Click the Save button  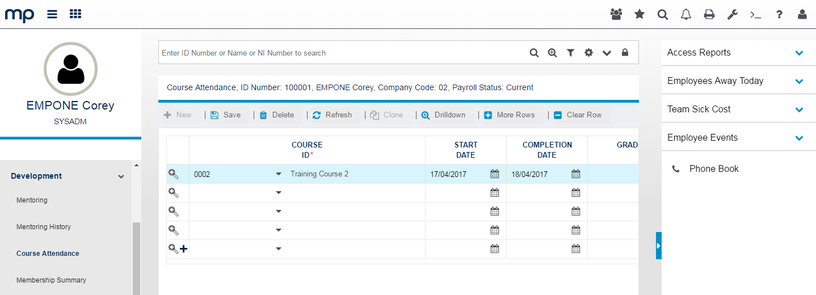(226, 115)
